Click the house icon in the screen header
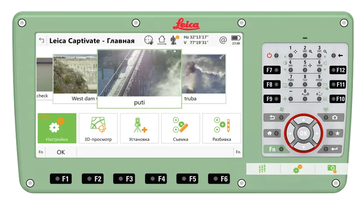The image size is (359, 201). (162, 40)
